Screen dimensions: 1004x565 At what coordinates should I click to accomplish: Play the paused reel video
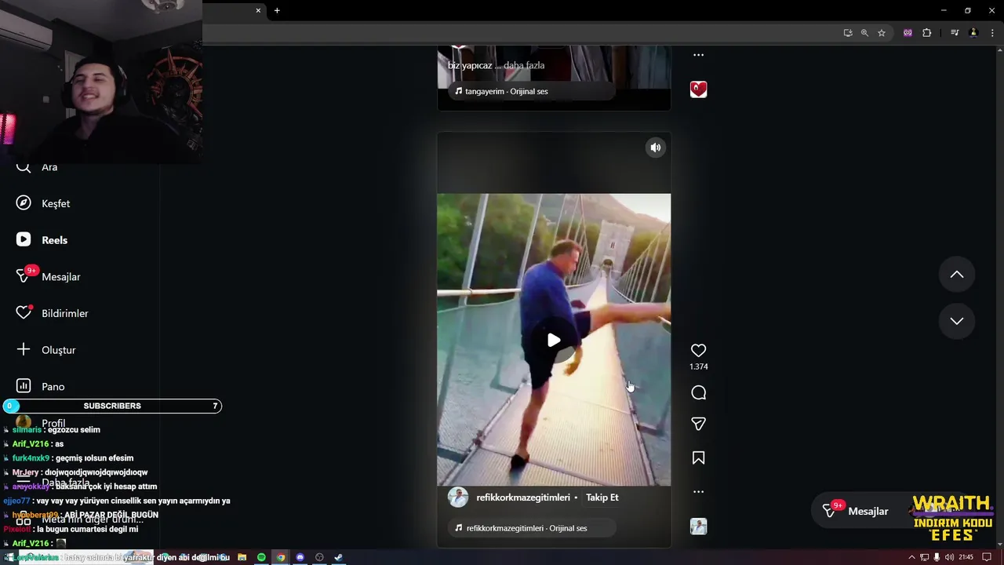[554, 340]
